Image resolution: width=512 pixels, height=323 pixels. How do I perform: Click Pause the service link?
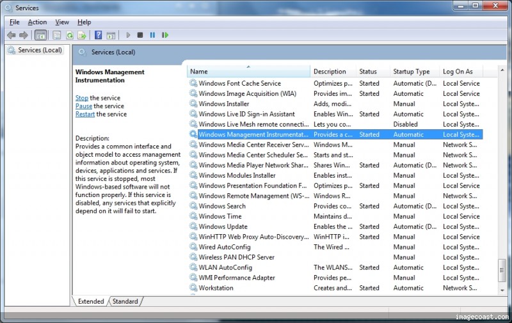(x=84, y=106)
